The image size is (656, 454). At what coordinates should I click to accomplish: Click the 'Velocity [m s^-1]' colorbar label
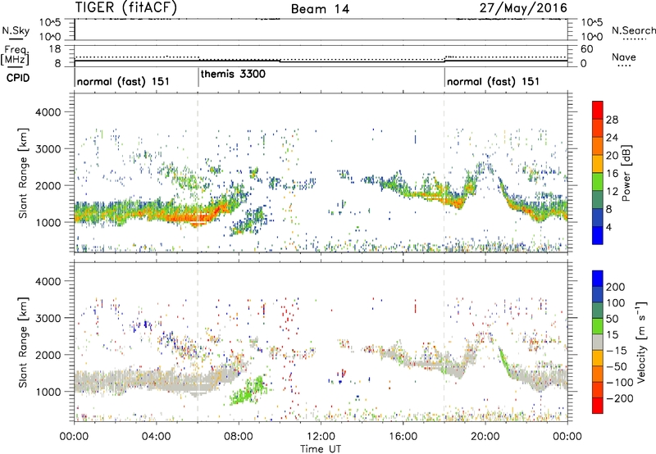(x=640, y=342)
